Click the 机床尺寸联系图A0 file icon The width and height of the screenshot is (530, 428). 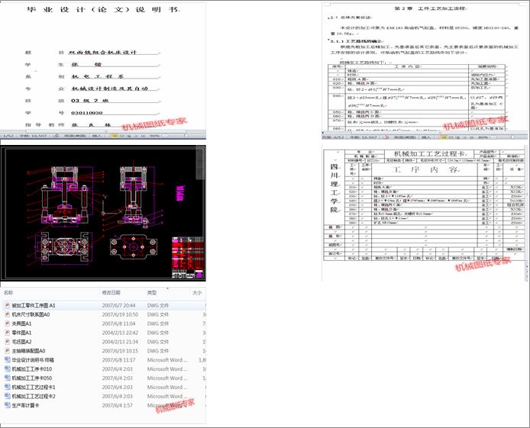[6, 314]
